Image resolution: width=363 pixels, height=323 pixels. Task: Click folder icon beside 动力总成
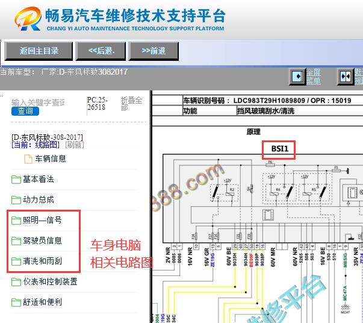(16, 200)
